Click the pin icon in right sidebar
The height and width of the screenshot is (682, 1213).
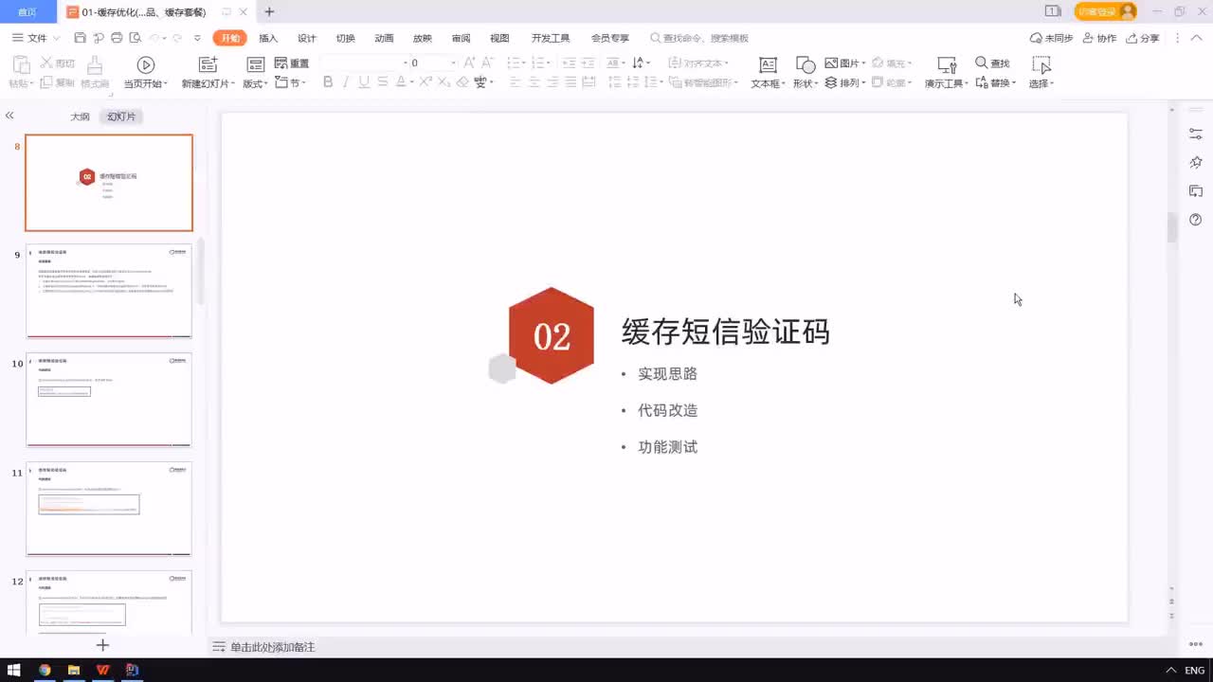[x=1196, y=163]
